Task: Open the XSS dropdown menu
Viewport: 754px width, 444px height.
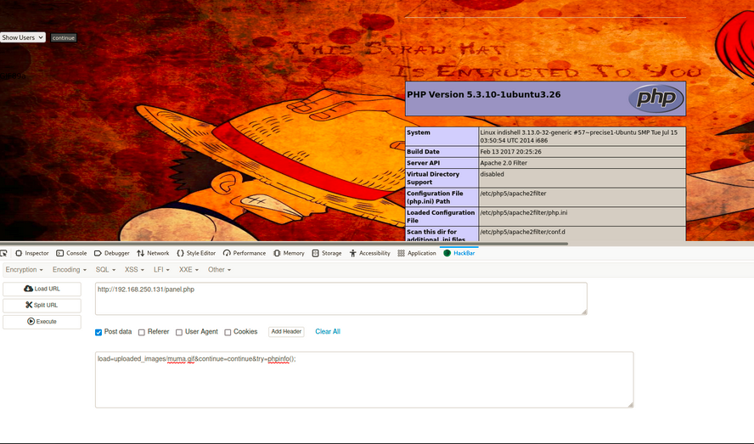Action: pyautogui.click(x=134, y=270)
